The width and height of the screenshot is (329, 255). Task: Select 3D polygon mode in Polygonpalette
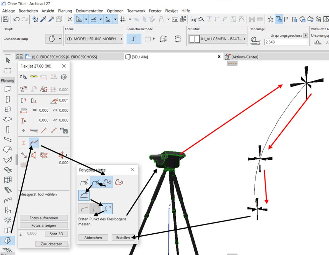point(96,182)
